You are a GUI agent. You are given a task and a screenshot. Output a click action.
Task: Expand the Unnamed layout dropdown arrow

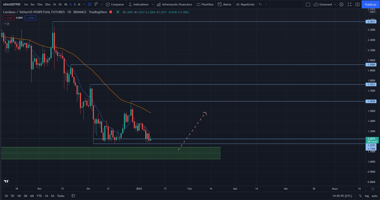[x=335, y=4]
